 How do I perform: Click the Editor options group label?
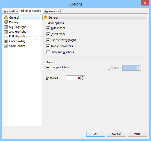coord(55,23)
